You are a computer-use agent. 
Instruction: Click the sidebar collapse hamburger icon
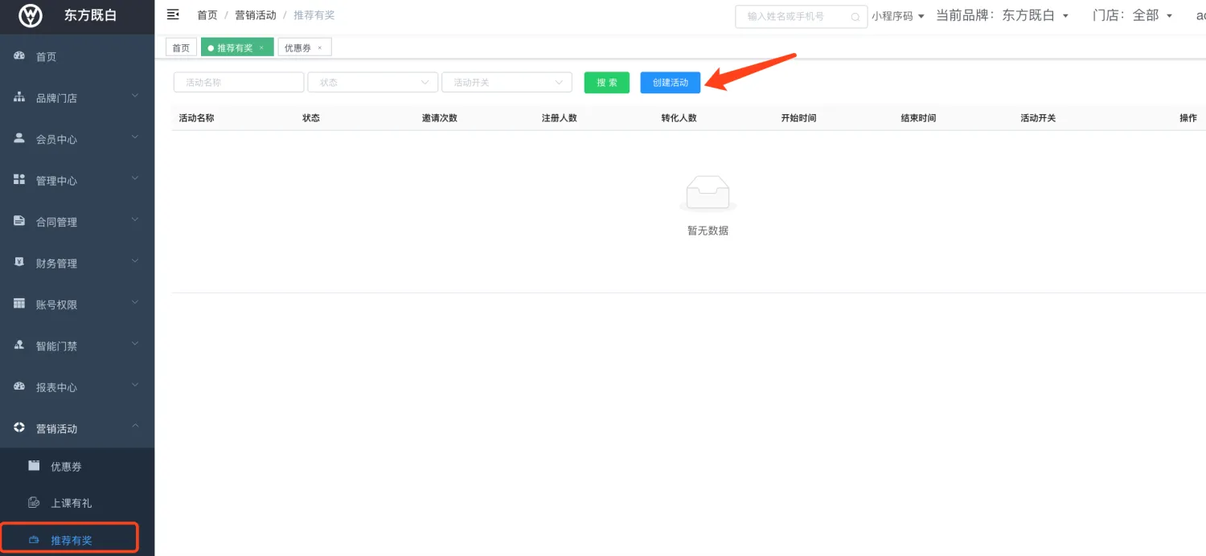[172, 14]
